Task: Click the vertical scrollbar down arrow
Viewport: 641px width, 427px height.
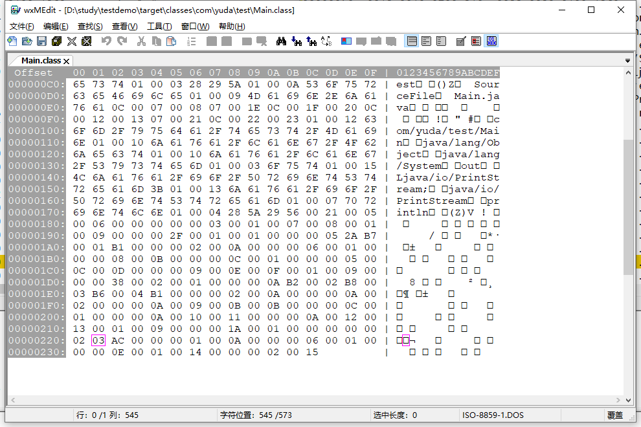Action: point(628,400)
